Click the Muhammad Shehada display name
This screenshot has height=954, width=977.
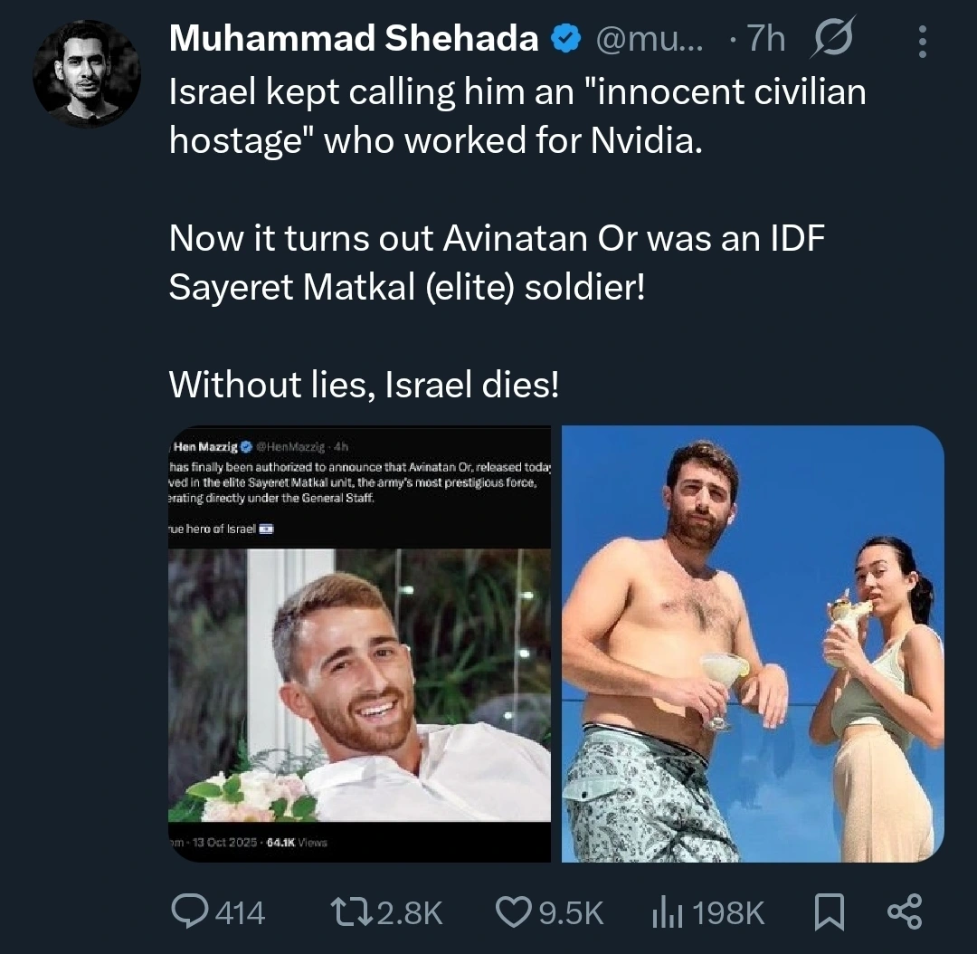[x=354, y=39]
